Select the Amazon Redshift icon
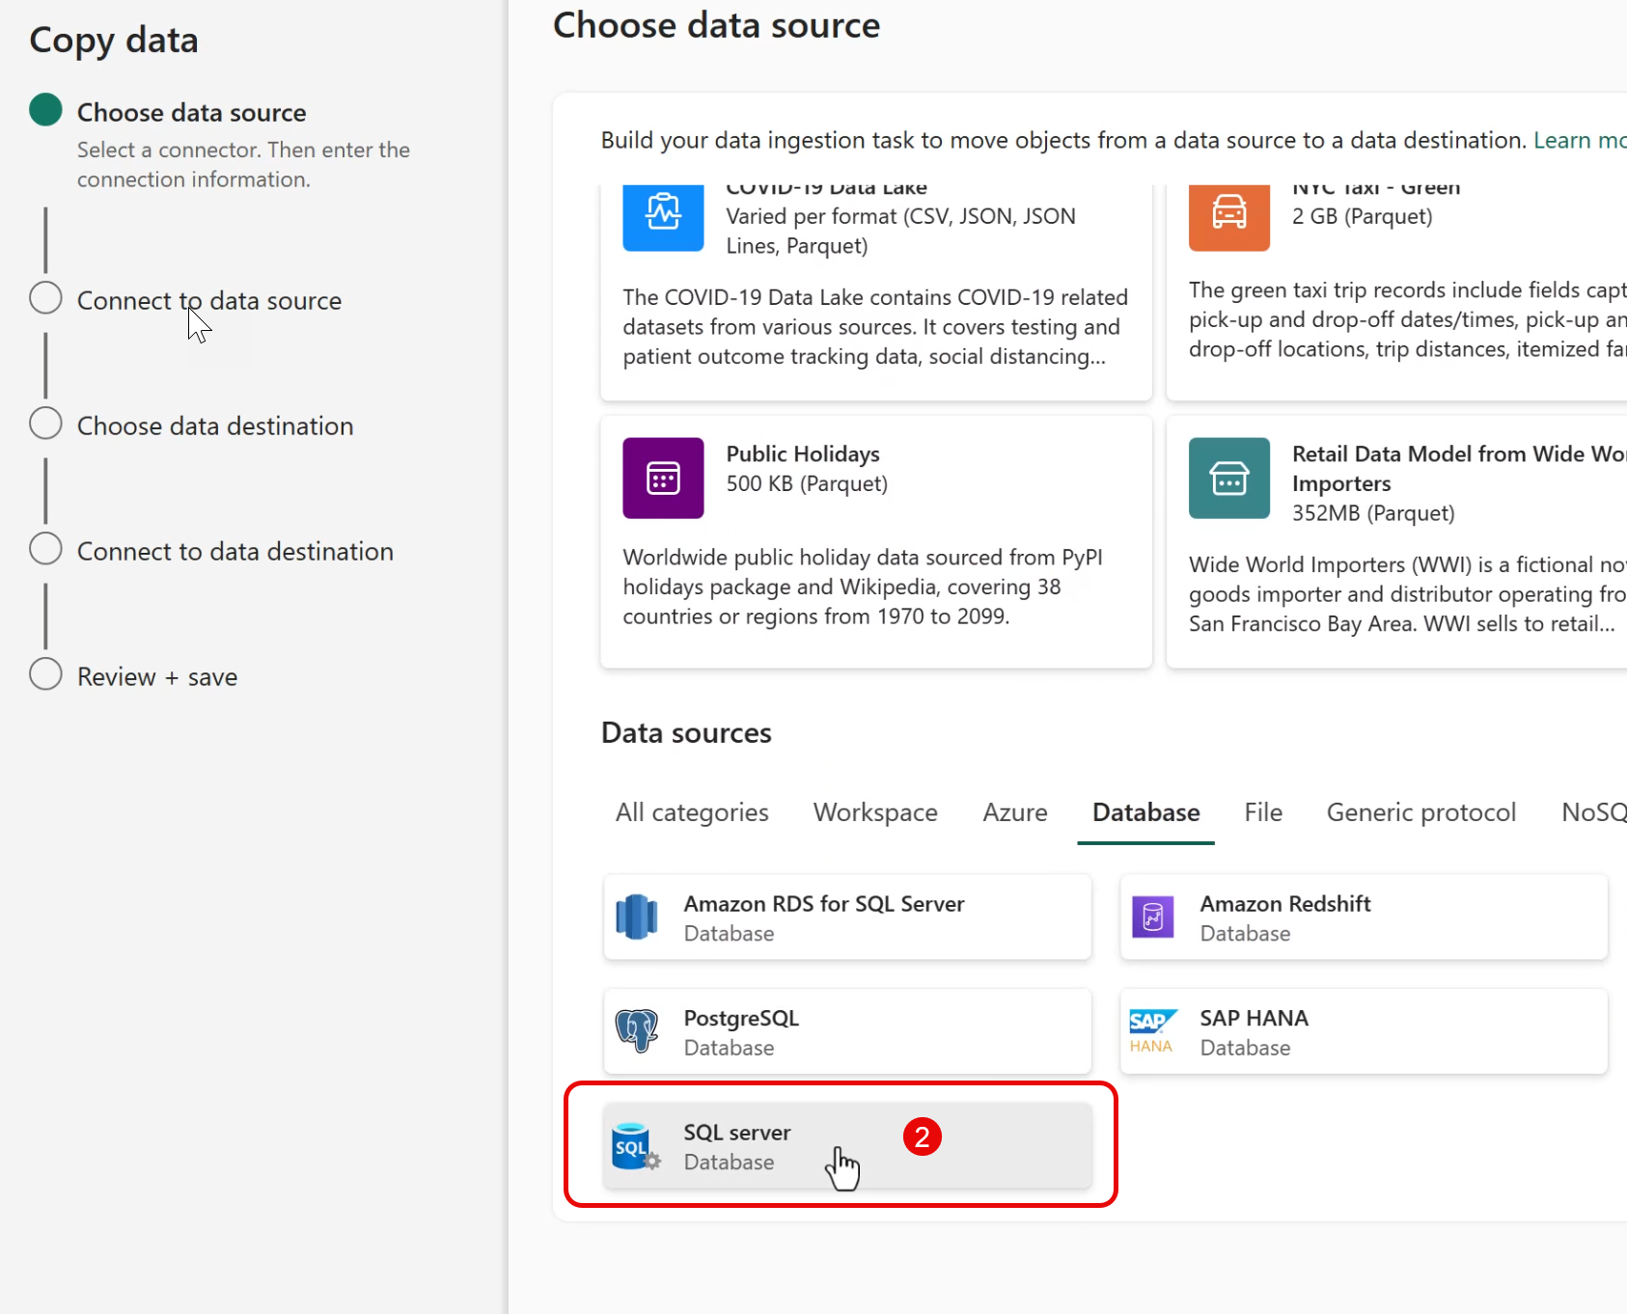Viewport: 1627px width, 1314px height. click(1152, 917)
